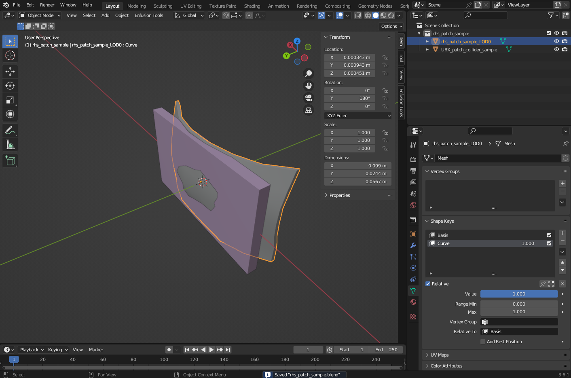The width and height of the screenshot is (571, 378).
Task: Open the Modifiers properties tab
Action: point(413,245)
